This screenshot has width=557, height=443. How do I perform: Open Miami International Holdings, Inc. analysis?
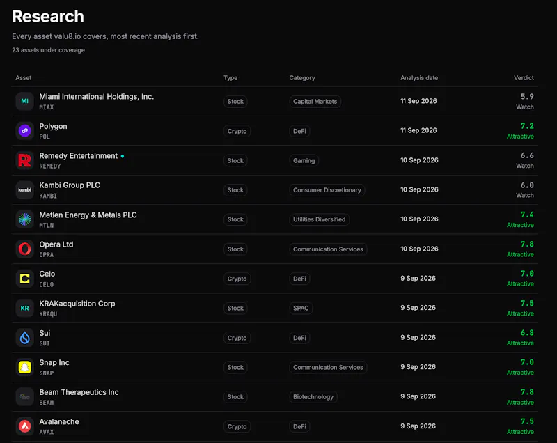tap(96, 97)
